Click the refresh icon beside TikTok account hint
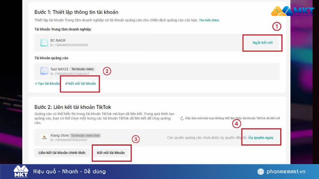319x179 pixels. click(x=182, y=118)
